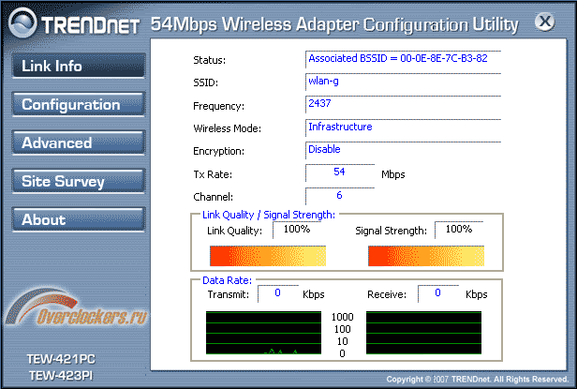Screen dimensions: 577x389
Task: Click the TRENDnet globe logo icon
Action: [x=22, y=23]
